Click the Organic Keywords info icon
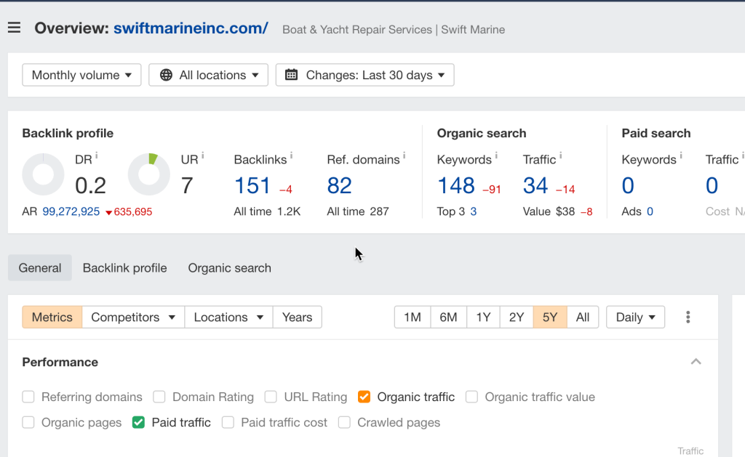 (x=496, y=156)
